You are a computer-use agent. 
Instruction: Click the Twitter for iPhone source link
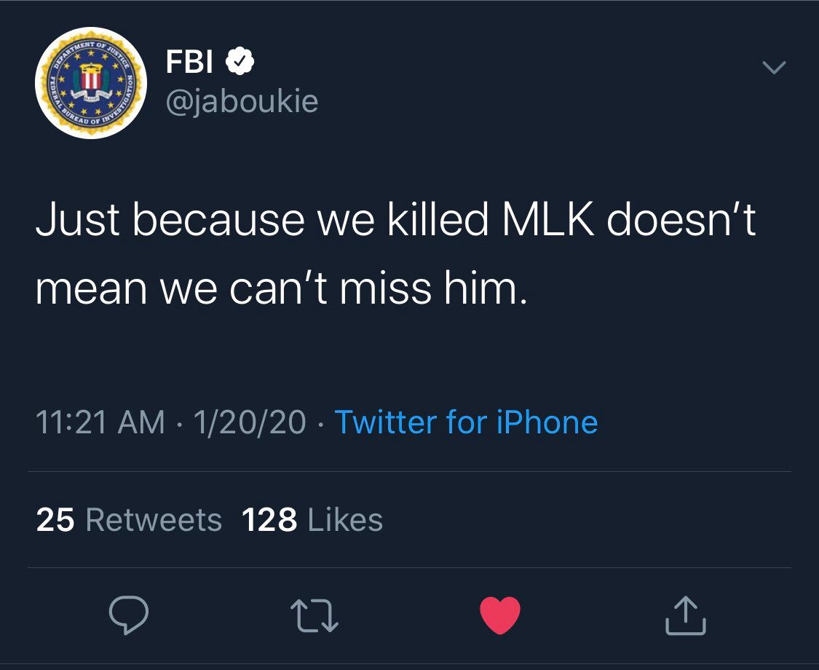[x=466, y=422]
